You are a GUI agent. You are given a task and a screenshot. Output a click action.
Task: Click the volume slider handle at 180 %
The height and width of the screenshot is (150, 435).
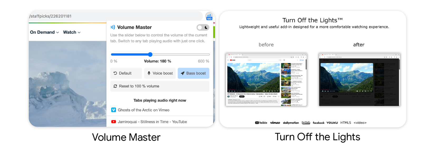150,54
